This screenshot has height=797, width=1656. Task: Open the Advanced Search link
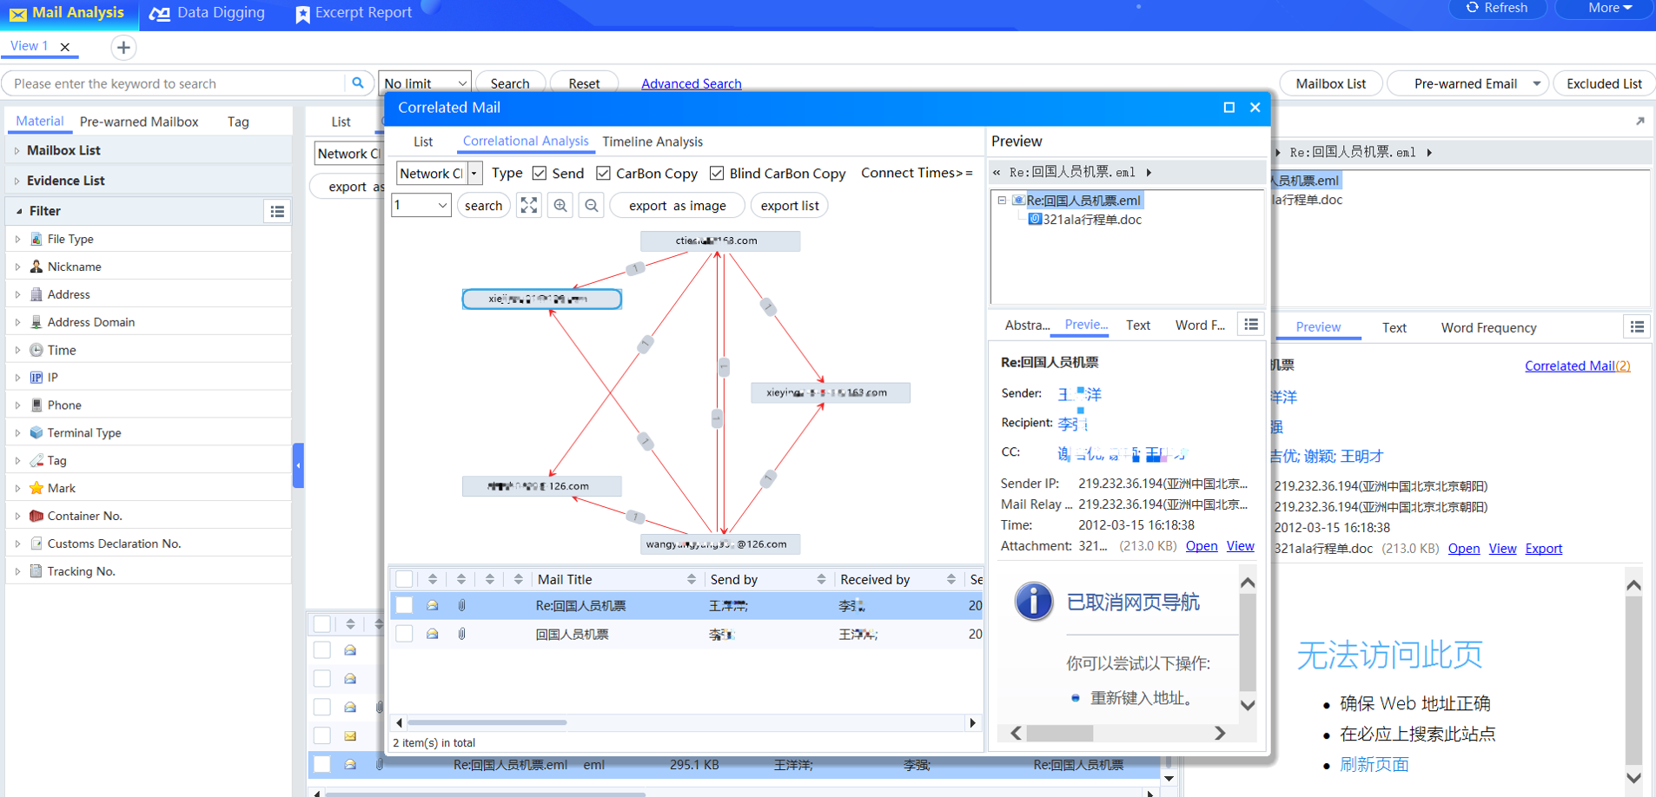point(691,83)
